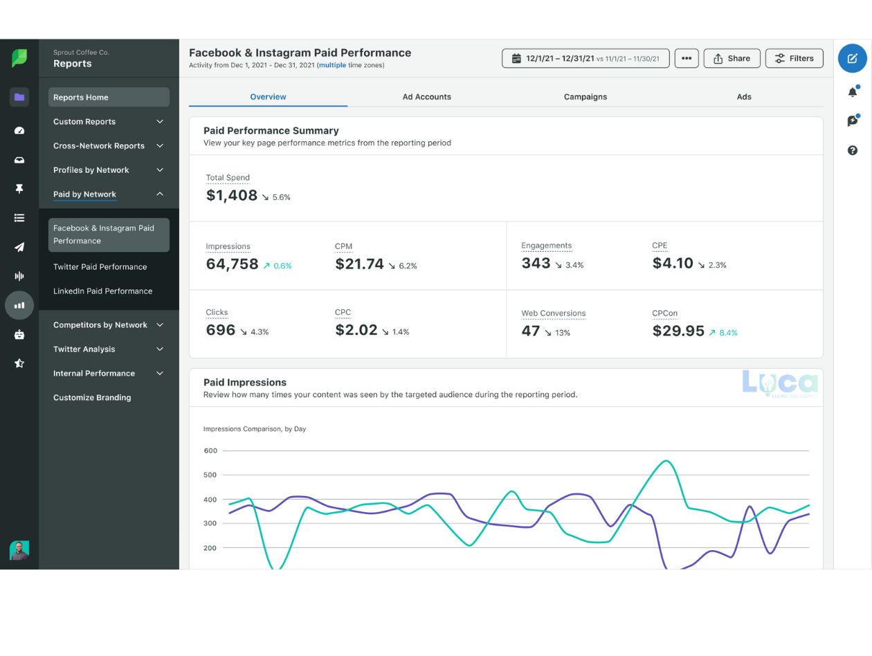This screenshot has width=872, height=656.
Task: Click the blue compose pencil button
Action: (x=853, y=58)
